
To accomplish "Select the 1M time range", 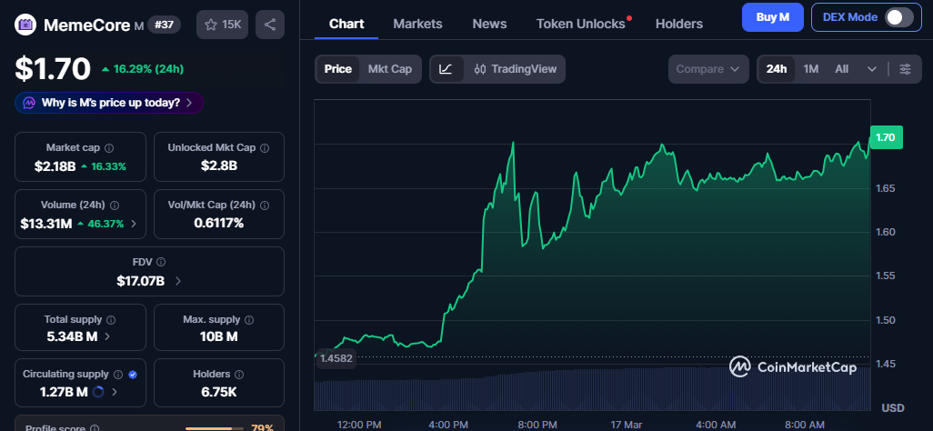I will click(811, 69).
